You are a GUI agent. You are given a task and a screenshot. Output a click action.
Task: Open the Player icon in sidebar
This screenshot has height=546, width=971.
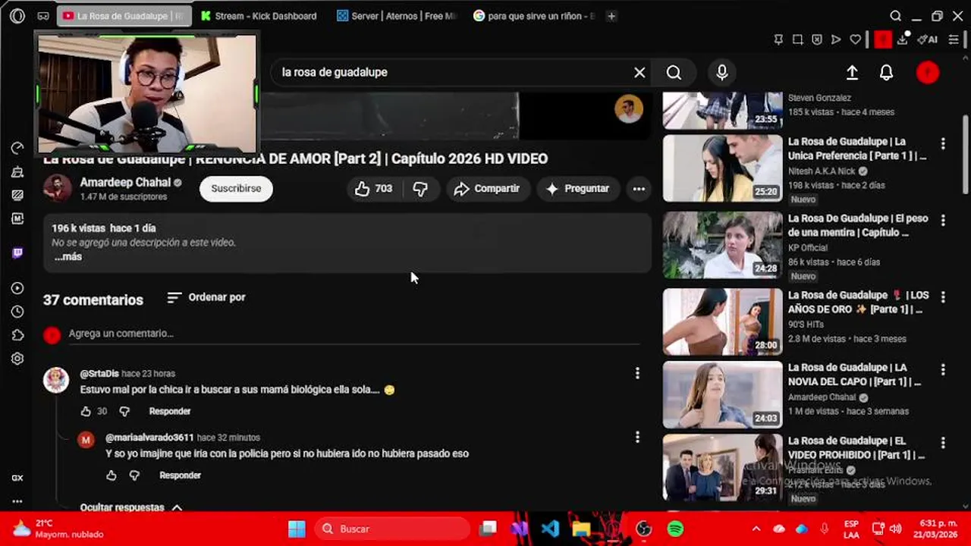[17, 288]
